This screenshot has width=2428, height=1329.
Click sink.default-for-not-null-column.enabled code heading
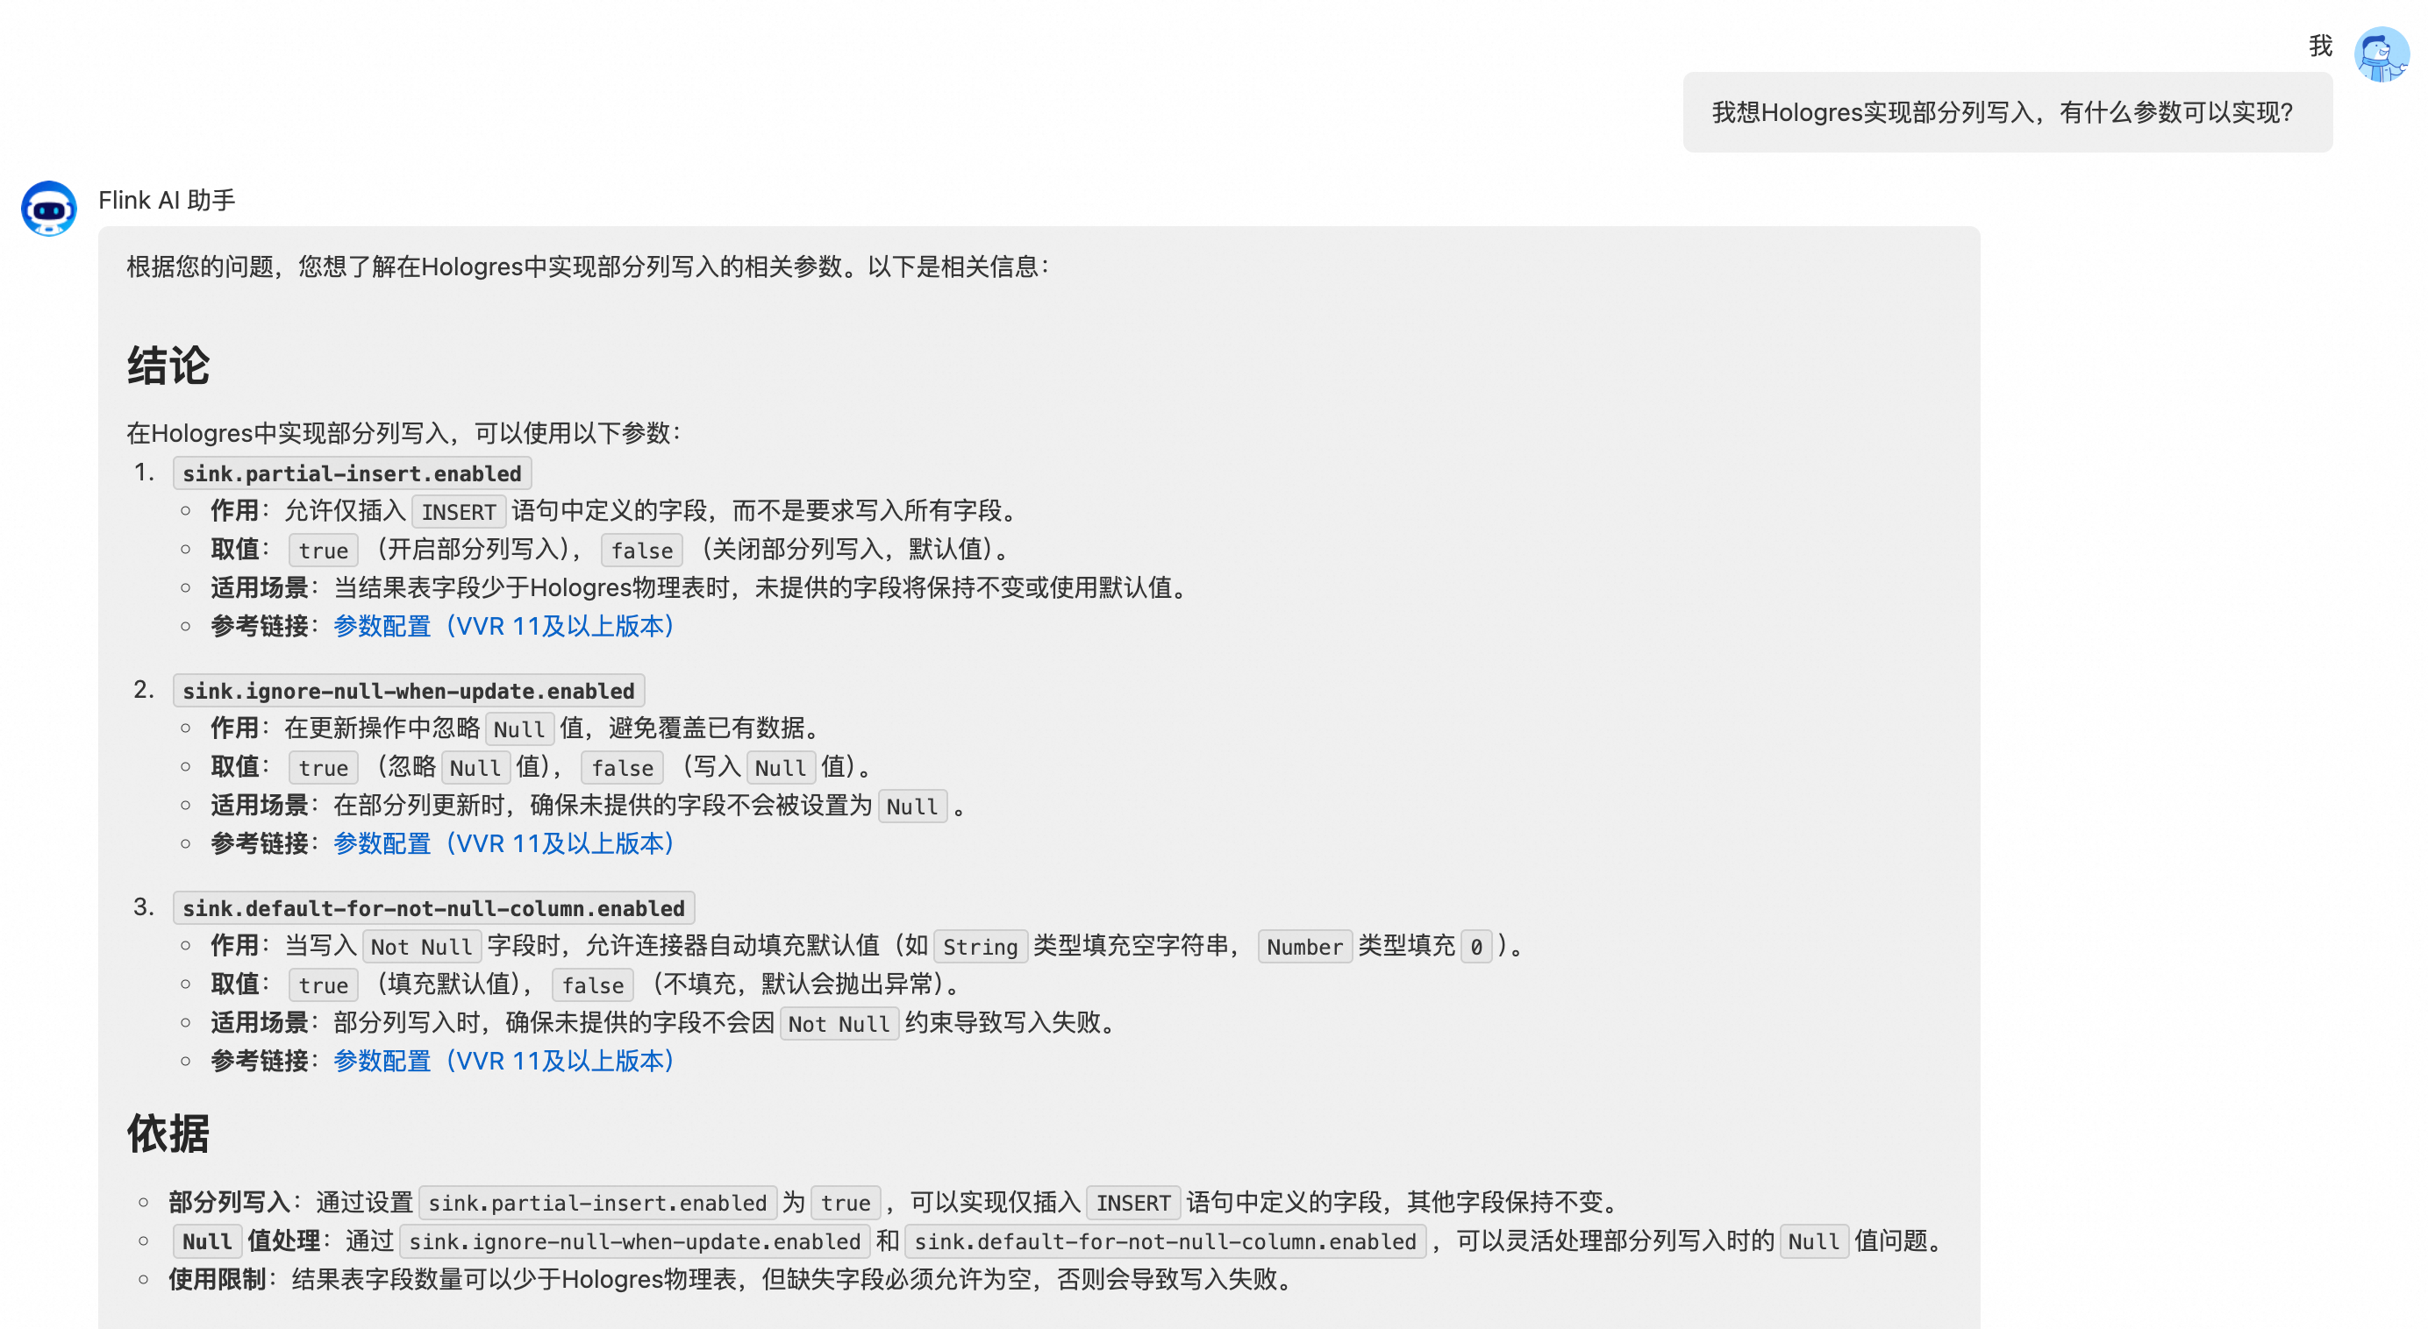pyautogui.click(x=433, y=909)
